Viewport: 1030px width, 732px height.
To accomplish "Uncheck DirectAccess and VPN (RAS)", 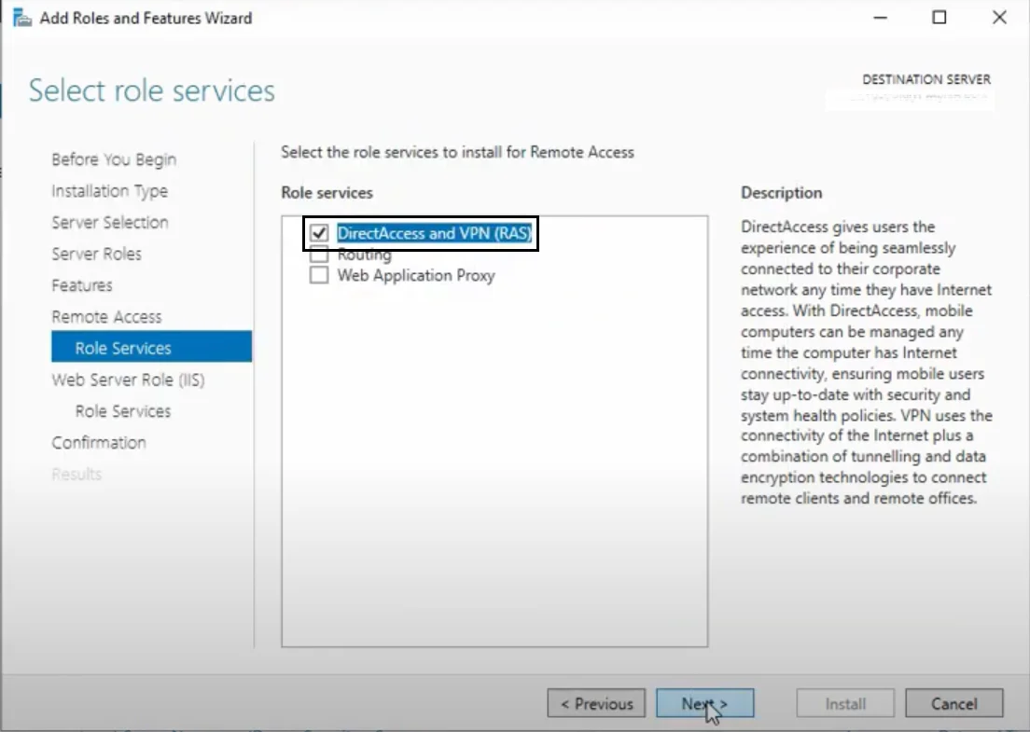I will pyautogui.click(x=317, y=232).
